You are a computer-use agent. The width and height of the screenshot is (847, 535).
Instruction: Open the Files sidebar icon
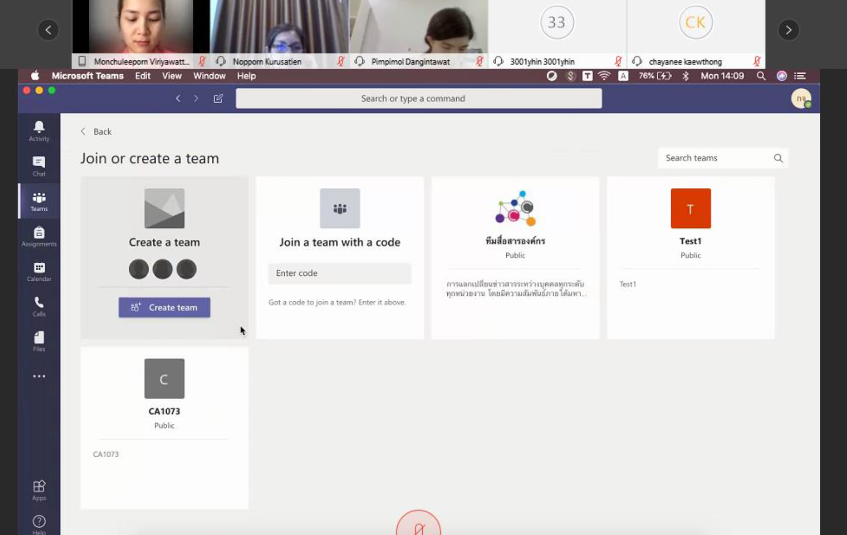pyautogui.click(x=39, y=341)
